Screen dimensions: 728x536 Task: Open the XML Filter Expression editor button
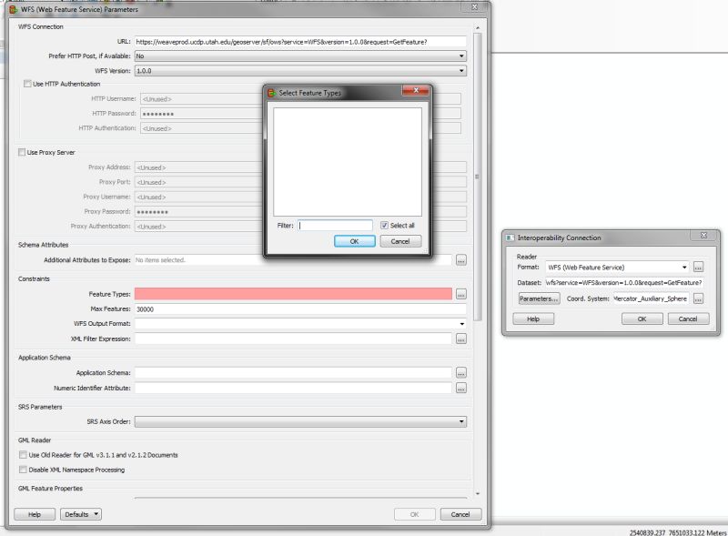[462, 340]
